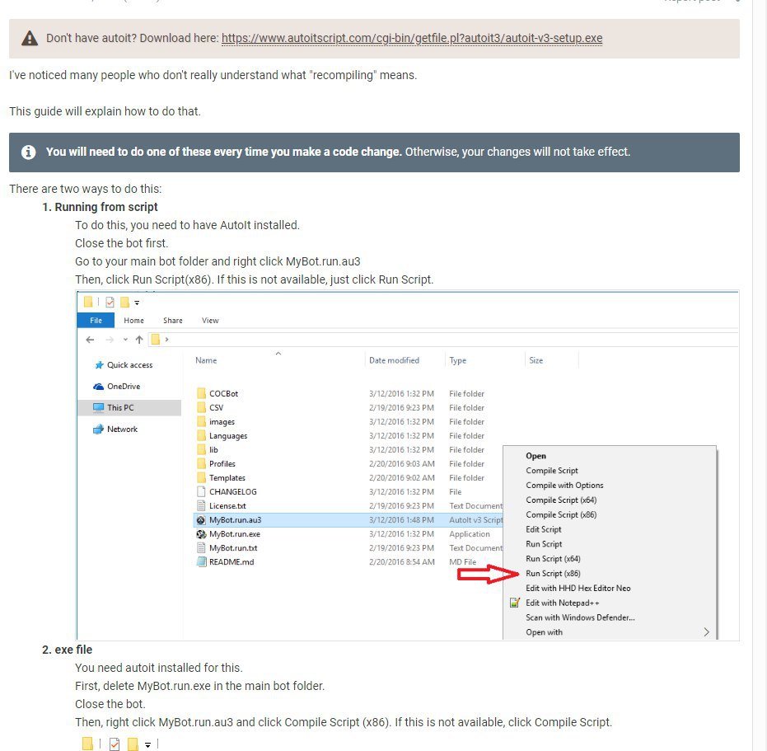Choose Edit with HHD Hex Editor Neo
This screenshot has height=751, width=767.
tap(578, 588)
